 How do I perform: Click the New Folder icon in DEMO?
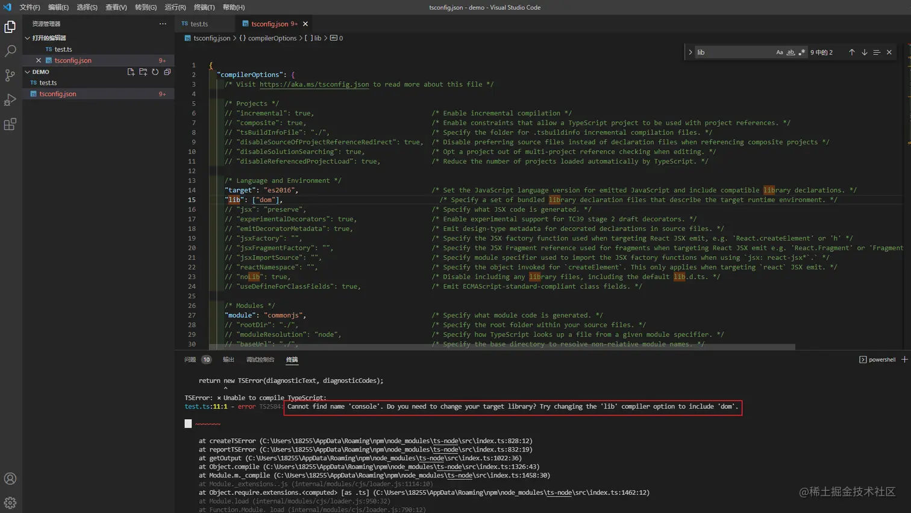(143, 72)
